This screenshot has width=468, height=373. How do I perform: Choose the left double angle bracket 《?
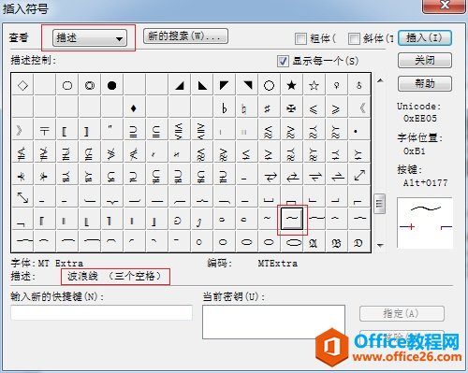(362, 108)
